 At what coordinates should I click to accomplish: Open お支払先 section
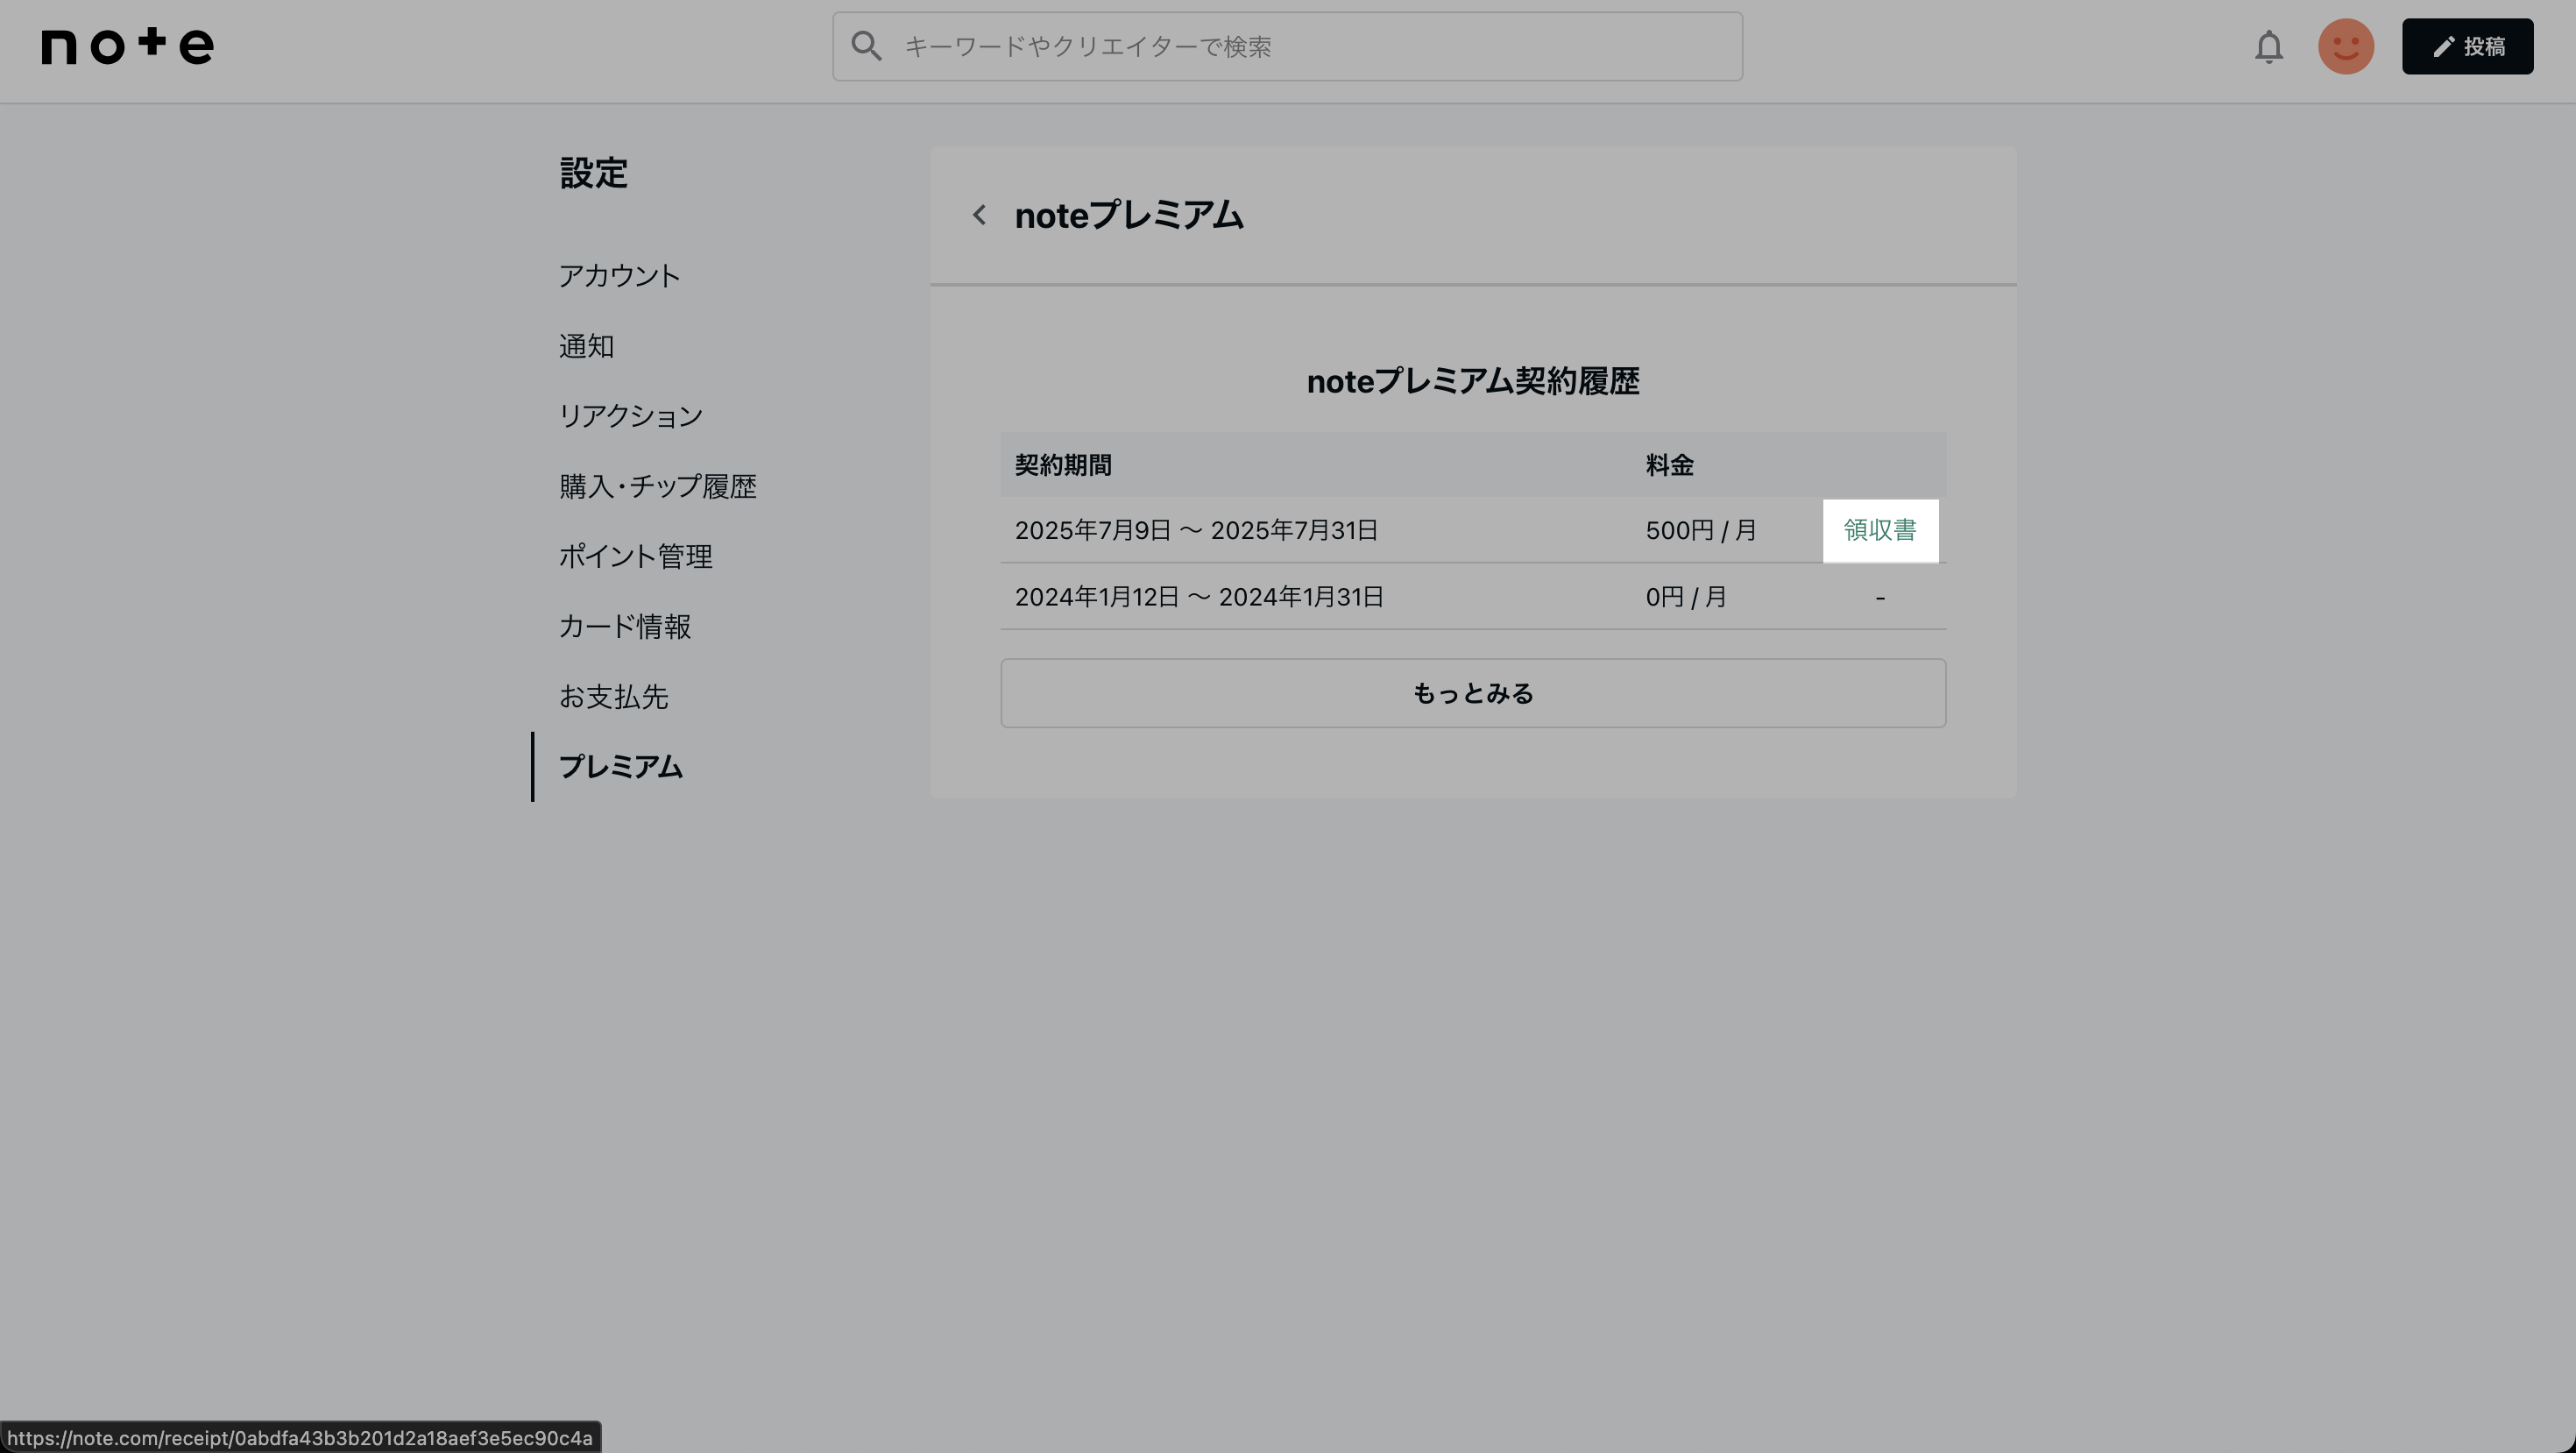coord(613,696)
